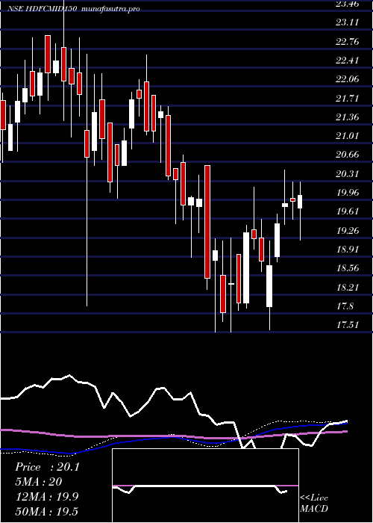Click the 20.31 price axis label

348,174
